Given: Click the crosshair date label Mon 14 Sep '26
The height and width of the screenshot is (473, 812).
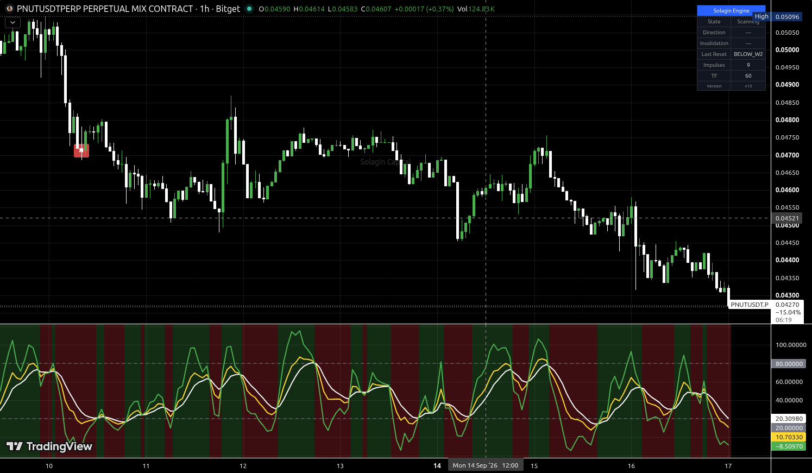Looking at the screenshot, I should [x=486, y=465].
